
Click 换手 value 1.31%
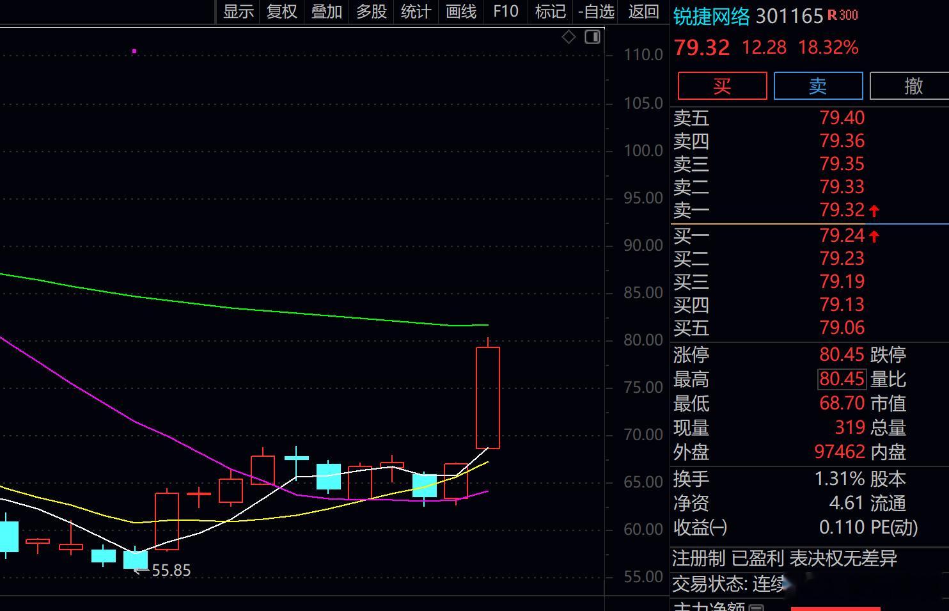(x=840, y=479)
